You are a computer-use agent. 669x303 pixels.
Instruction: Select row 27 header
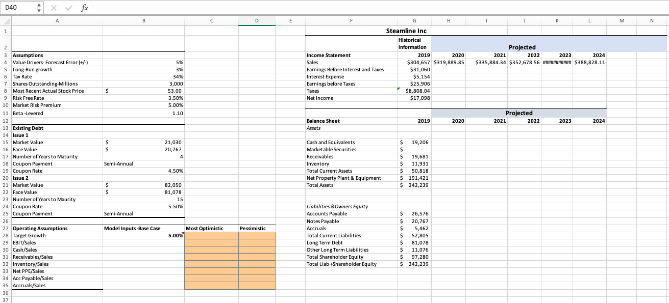5,228
